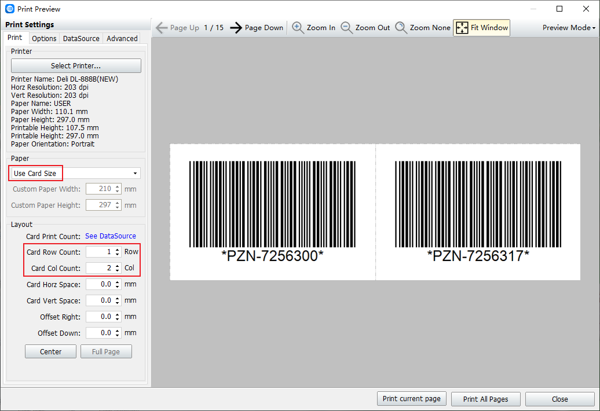Increase Offset Right value

118,314
